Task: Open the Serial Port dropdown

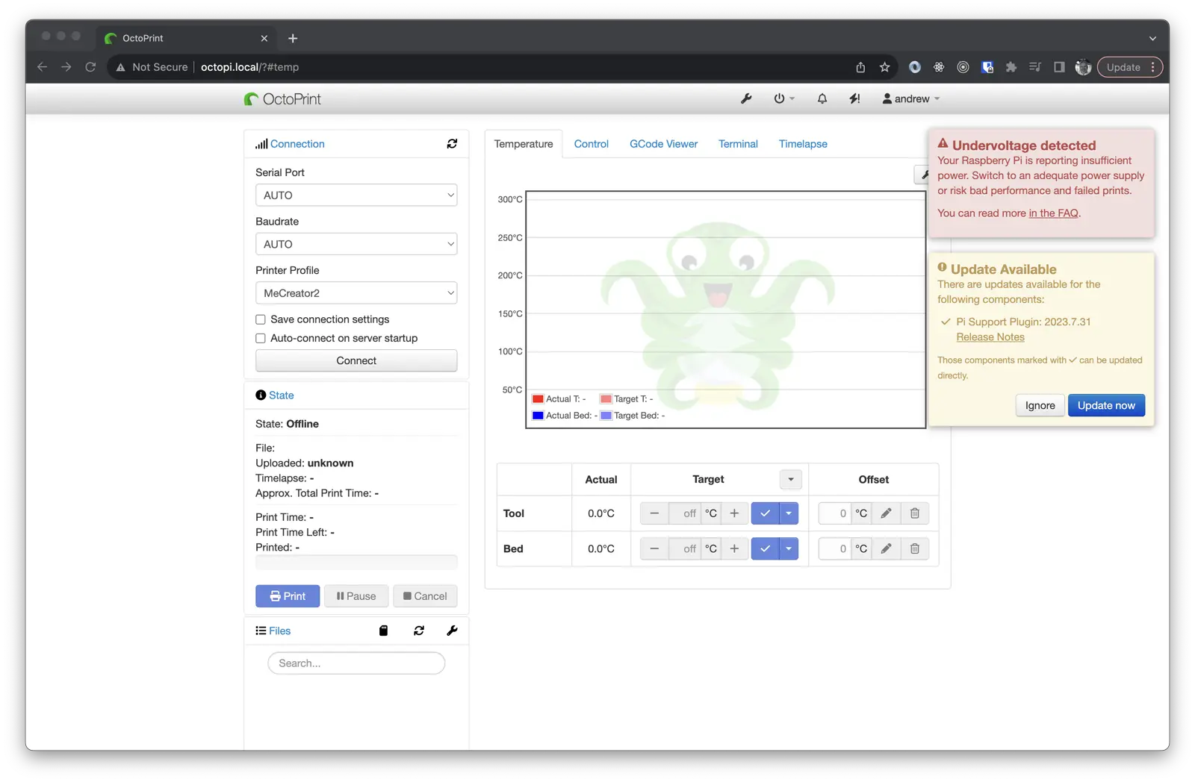Action: [356, 195]
